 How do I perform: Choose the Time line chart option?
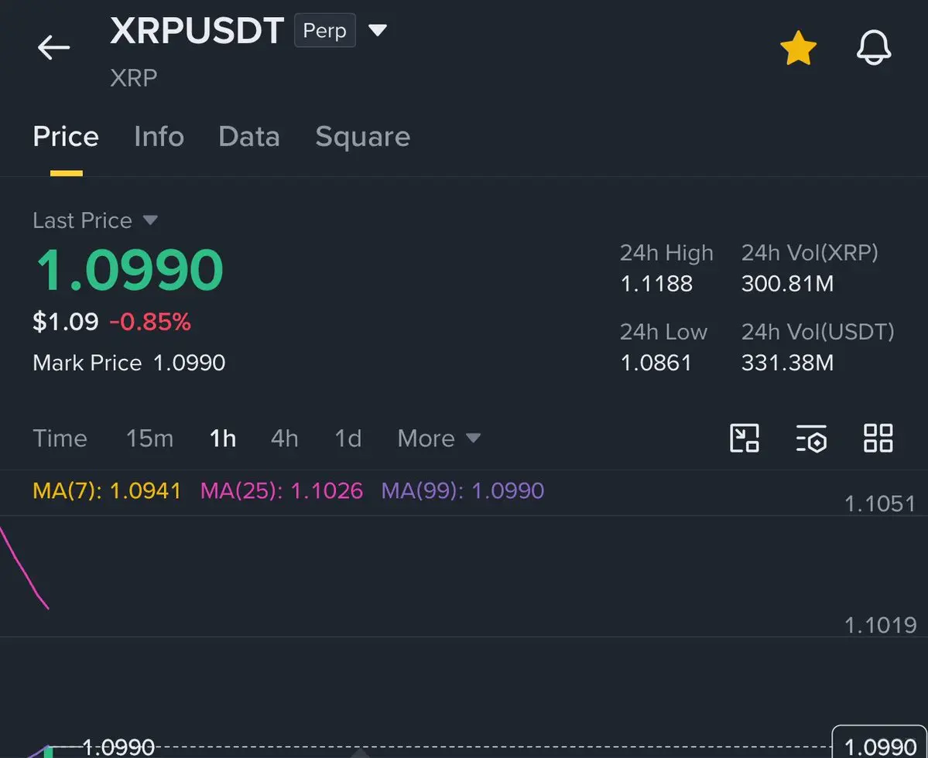pos(60,438)
